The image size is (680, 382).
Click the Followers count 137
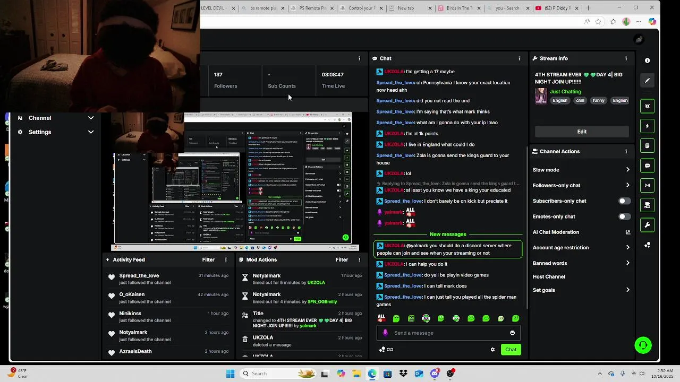click(218, 75)
